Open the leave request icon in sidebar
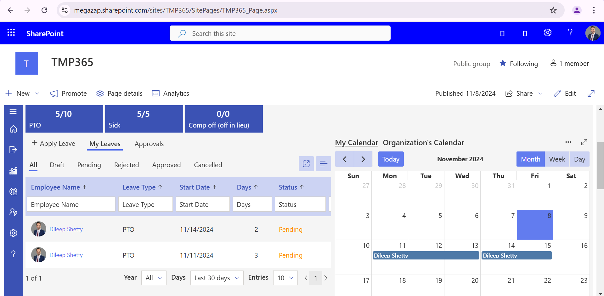Viewport: 604px width, 296px height. pyautogui.click(x=13, y=150)
